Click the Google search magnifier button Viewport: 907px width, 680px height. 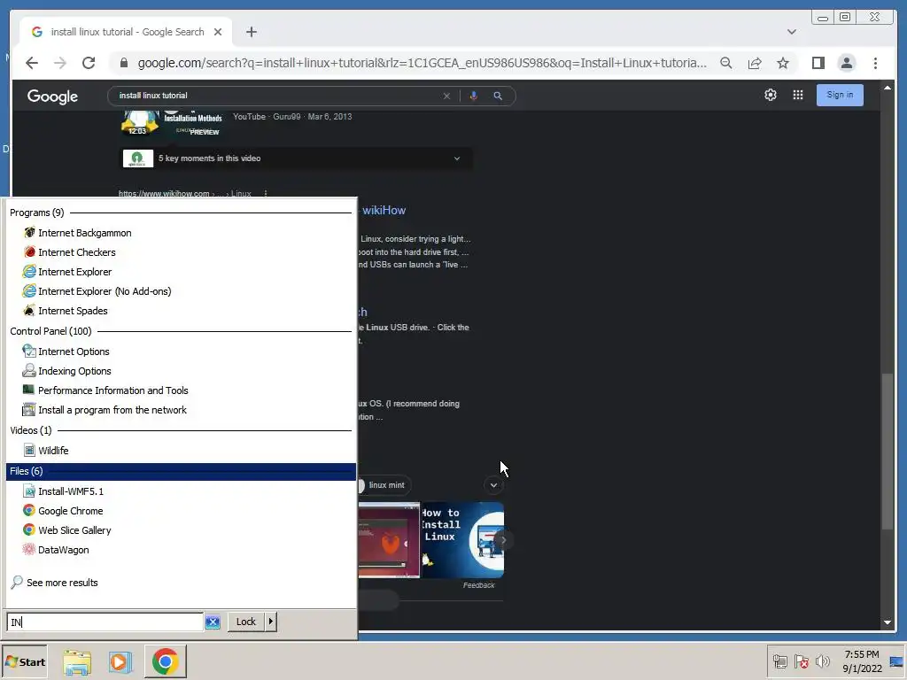pyautogui.click(x=498, y=96)
